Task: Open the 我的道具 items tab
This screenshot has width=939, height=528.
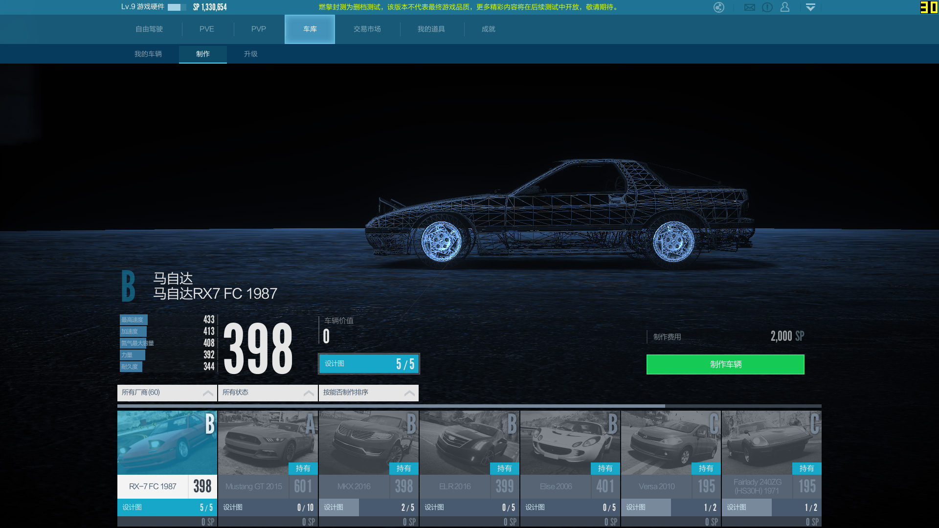Action: click(431, 29)
